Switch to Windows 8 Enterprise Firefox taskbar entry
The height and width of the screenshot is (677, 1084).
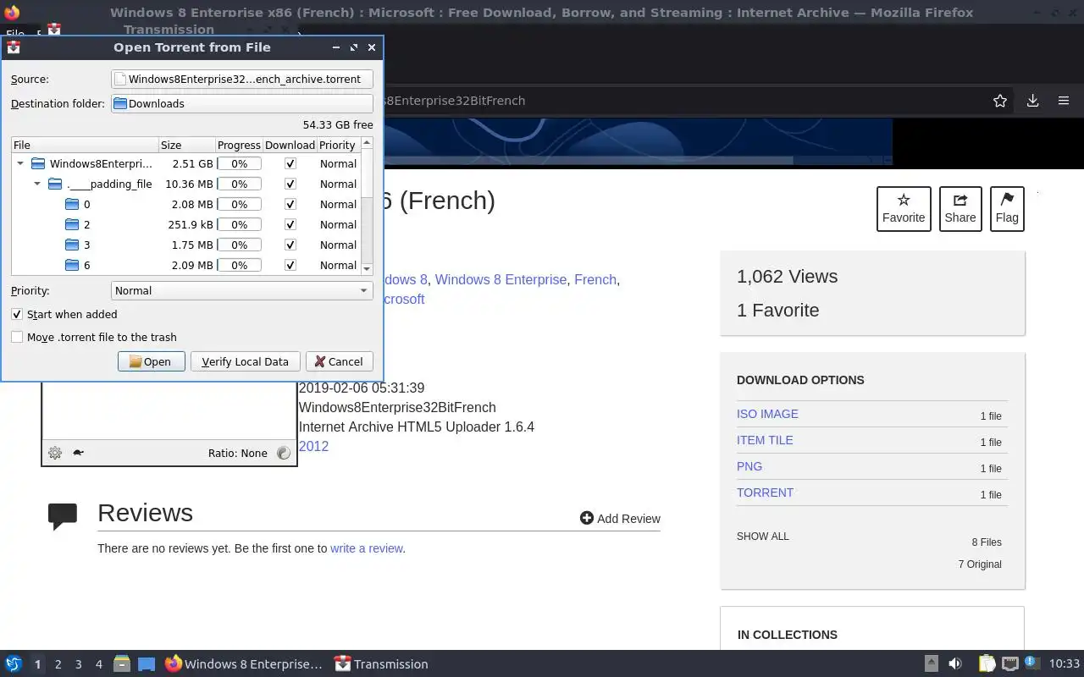pyautogui.click(x=244, y=664)
